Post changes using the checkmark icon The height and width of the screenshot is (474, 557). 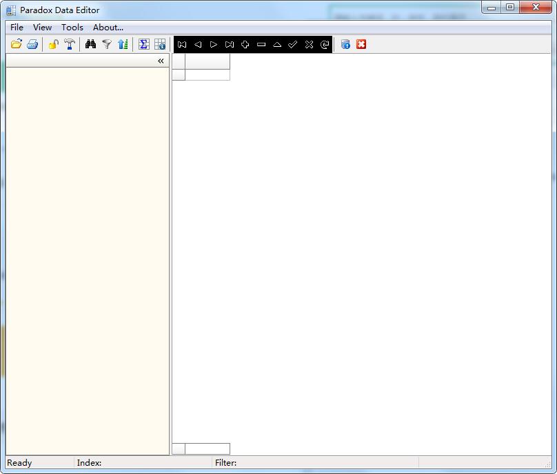click(292, 44)
